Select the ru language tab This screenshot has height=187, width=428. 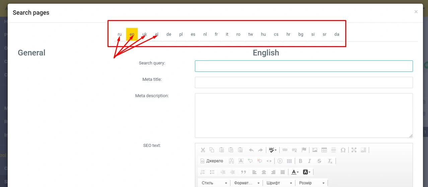pos(120,34)
